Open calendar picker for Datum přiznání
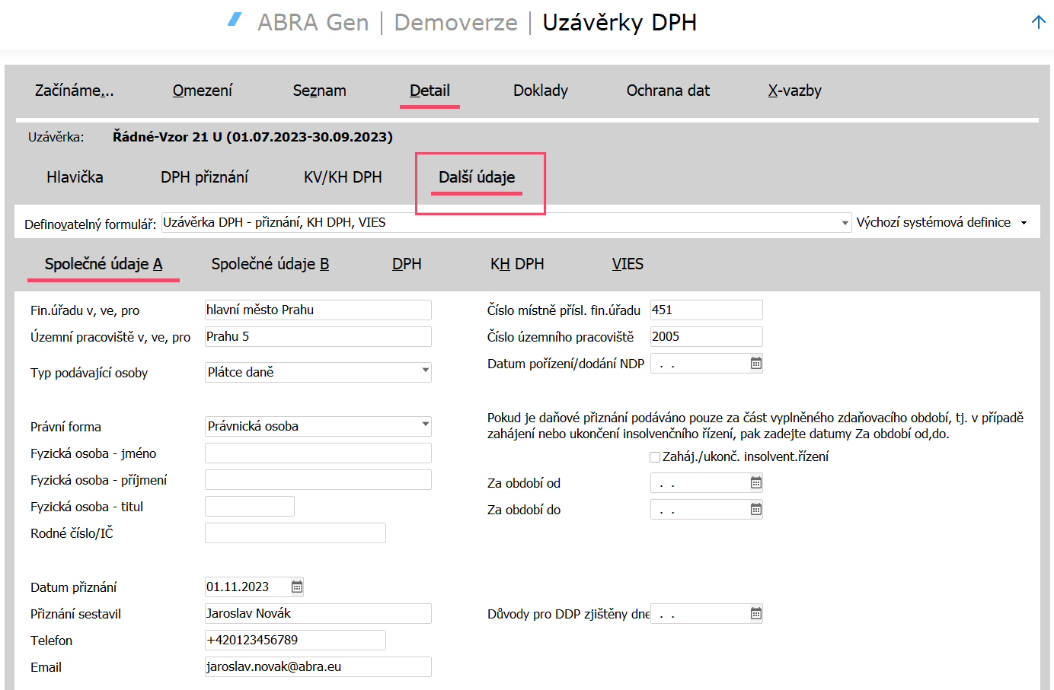 [x=297, y=587]
